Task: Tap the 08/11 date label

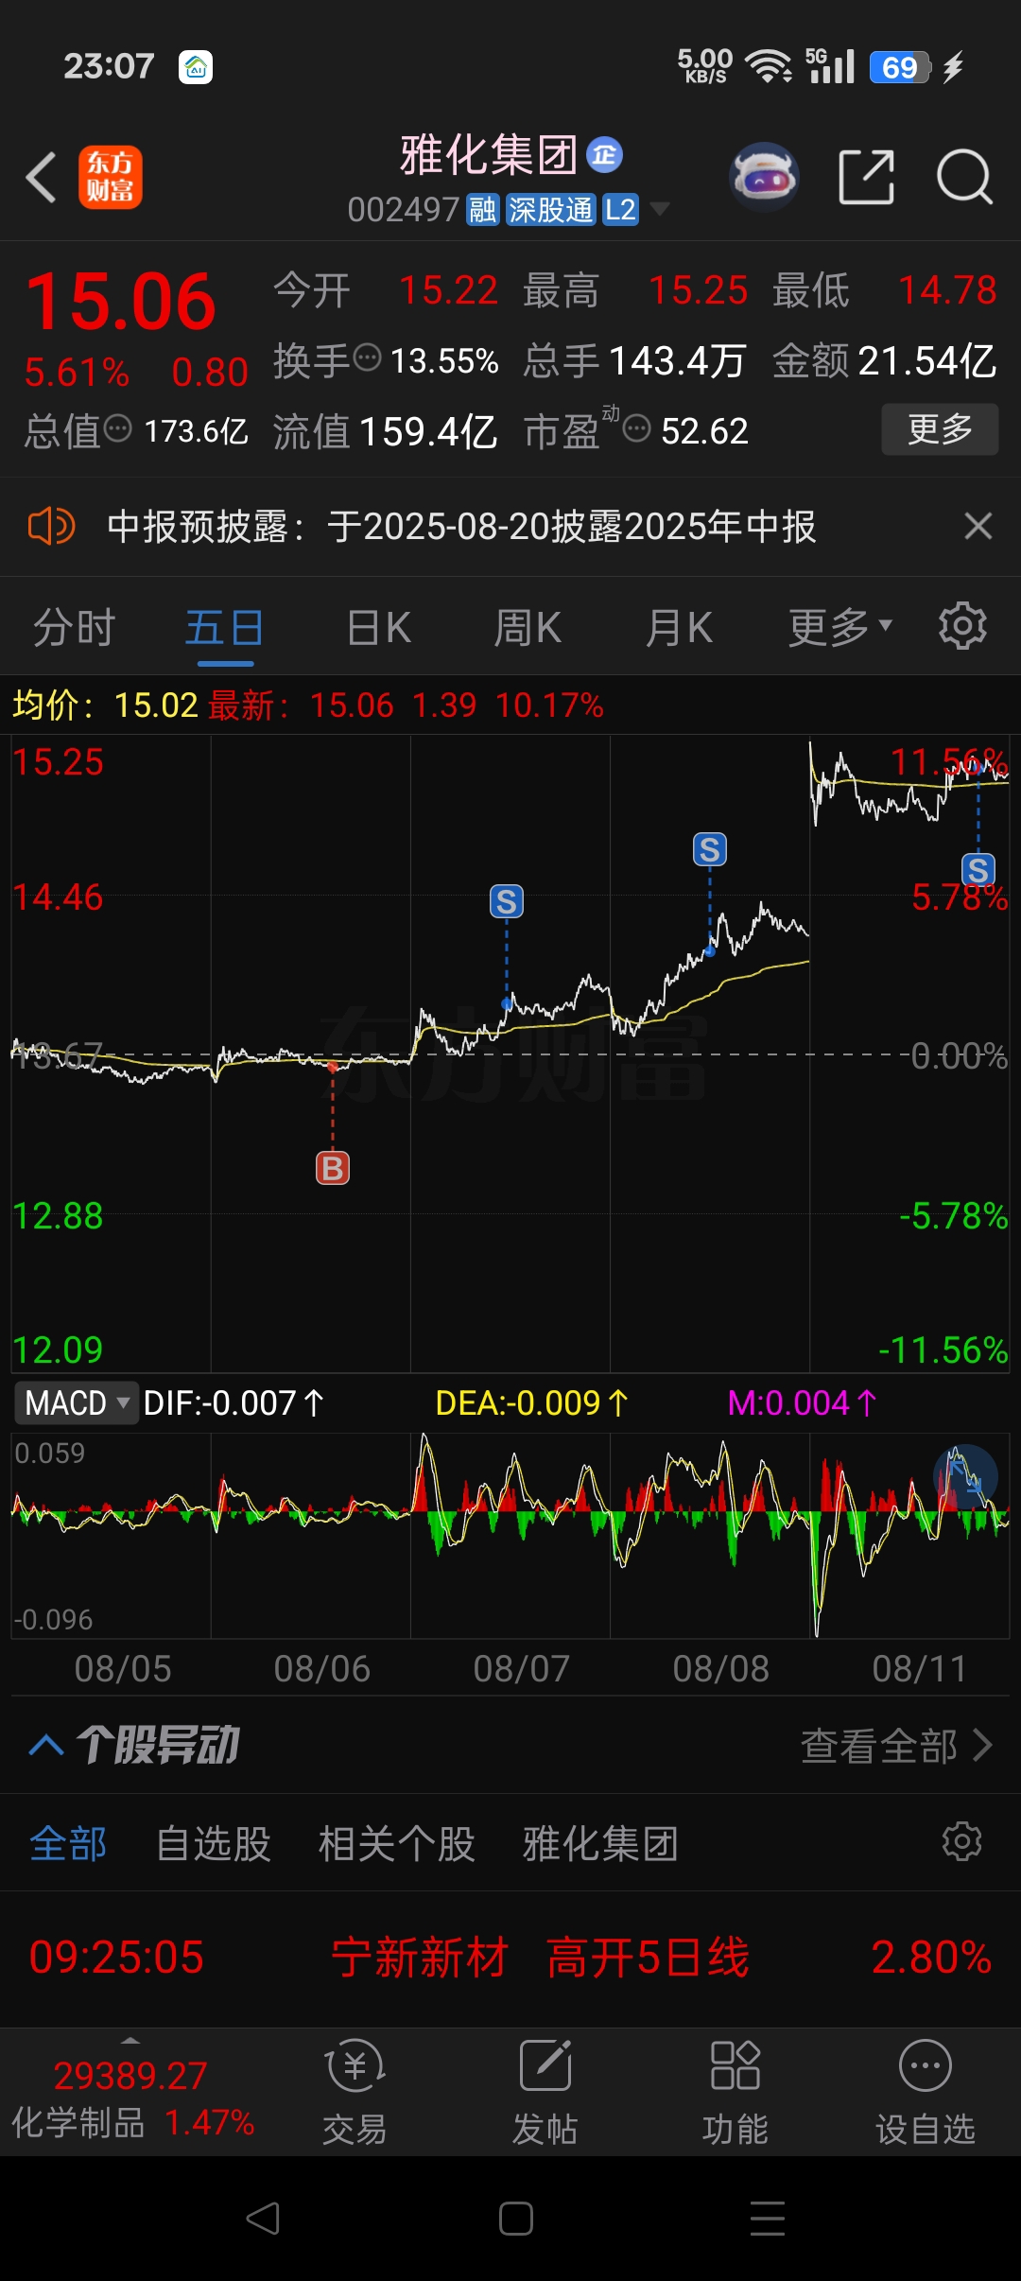Action: (x=920, y=1669)
